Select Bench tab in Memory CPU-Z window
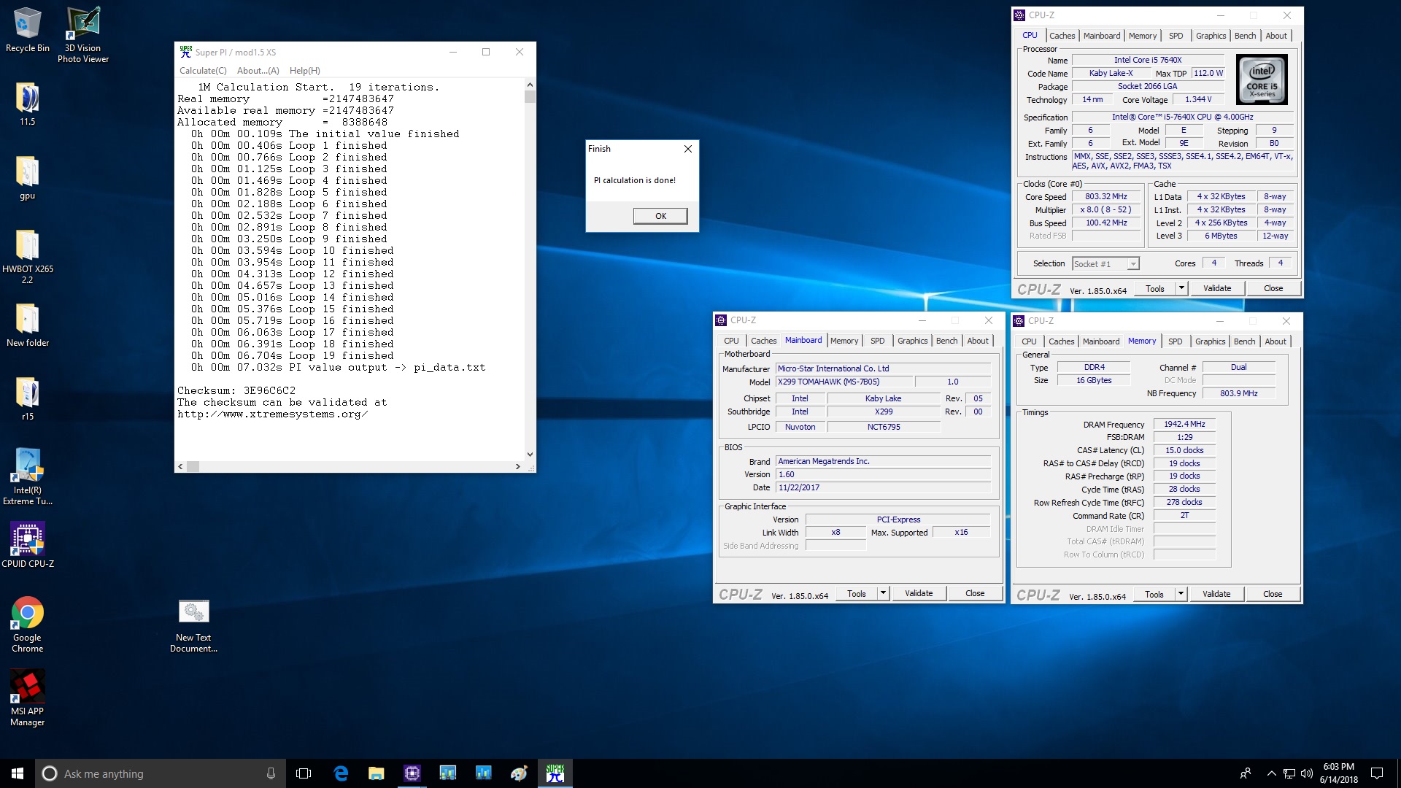1401x788 pixels. (x=1245, y=341)
